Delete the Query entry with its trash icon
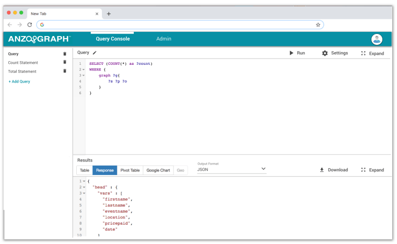Image resolution: width=397 pixels, height=244 pixels. [x=65, y=54]
